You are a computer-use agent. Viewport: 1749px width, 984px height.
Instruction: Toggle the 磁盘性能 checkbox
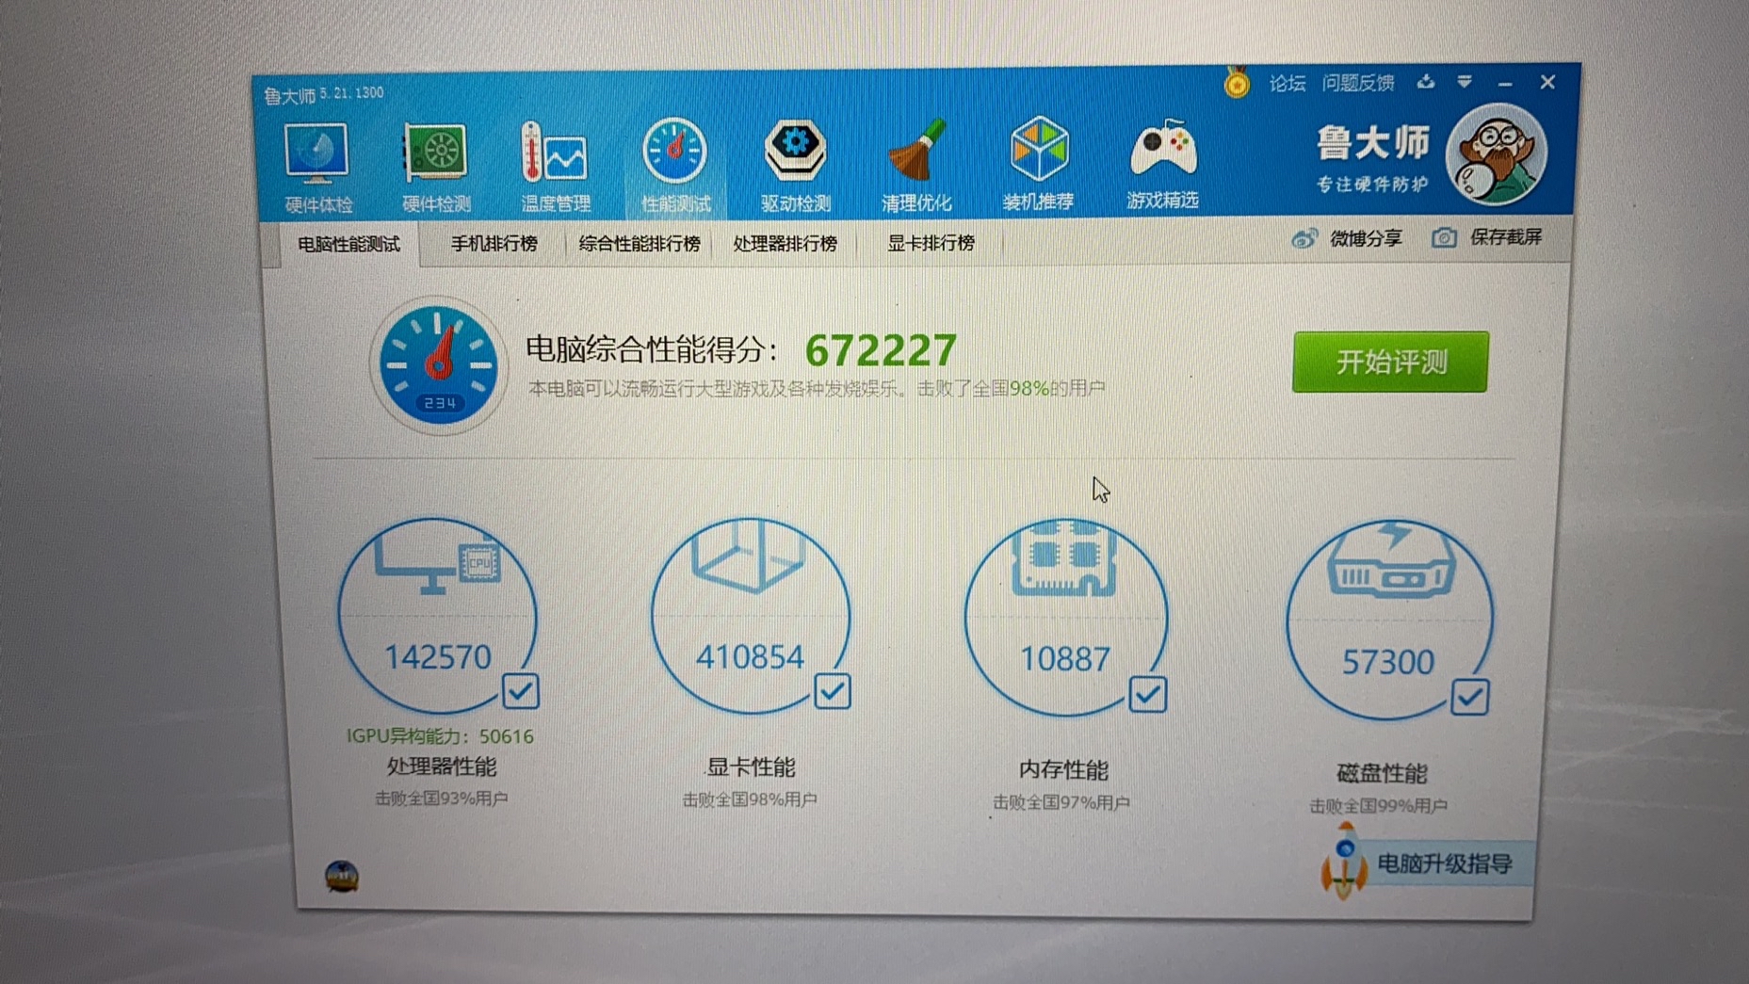click(1470, 698)
